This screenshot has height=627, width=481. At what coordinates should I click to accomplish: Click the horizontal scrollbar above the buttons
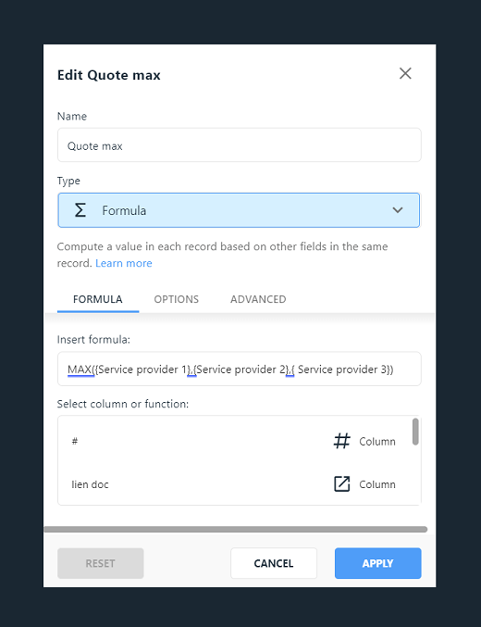[x=235, y=529]
